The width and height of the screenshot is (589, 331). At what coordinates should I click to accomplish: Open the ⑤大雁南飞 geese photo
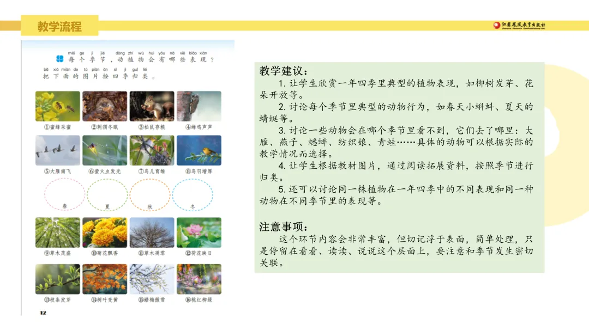coord(57,150)
